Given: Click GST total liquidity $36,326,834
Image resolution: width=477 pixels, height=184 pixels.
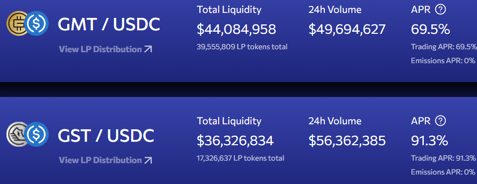Looking at the screenshot, I should coord(235,141).
